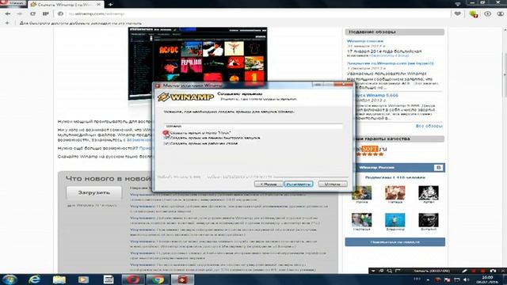This screenshot has height=285, width=507.
Task: Click the downloads icon in browser toolbar
Action: (x=488, y=14)
